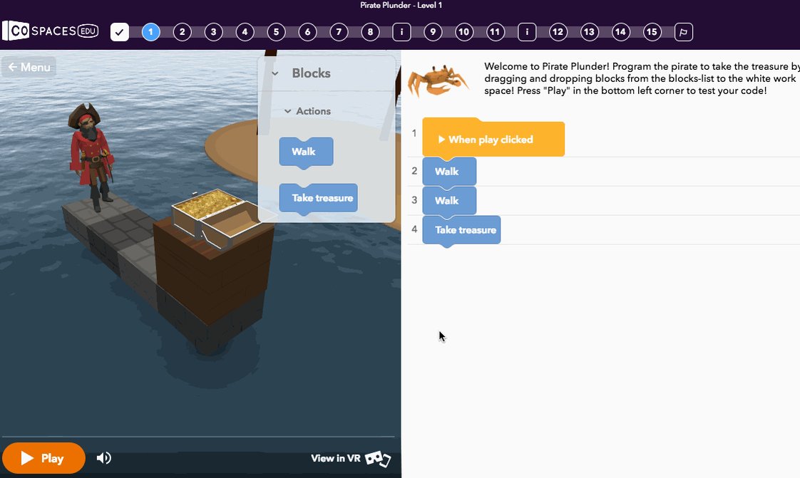The height and width of the screenshot is (478, 800).
Task: Select level 14 circle
Action: click(x=620, y=32)
